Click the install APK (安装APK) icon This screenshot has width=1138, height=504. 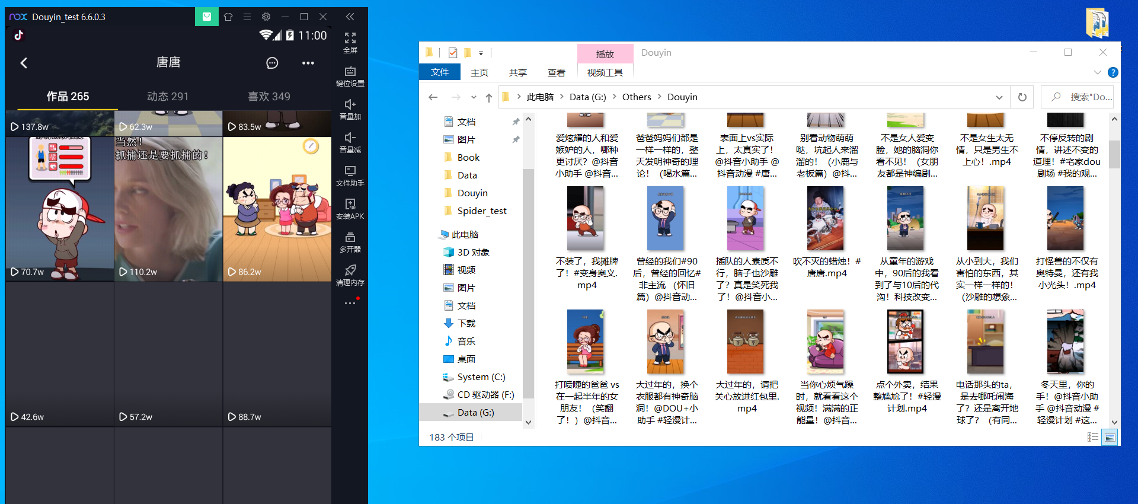coord(350,204)
